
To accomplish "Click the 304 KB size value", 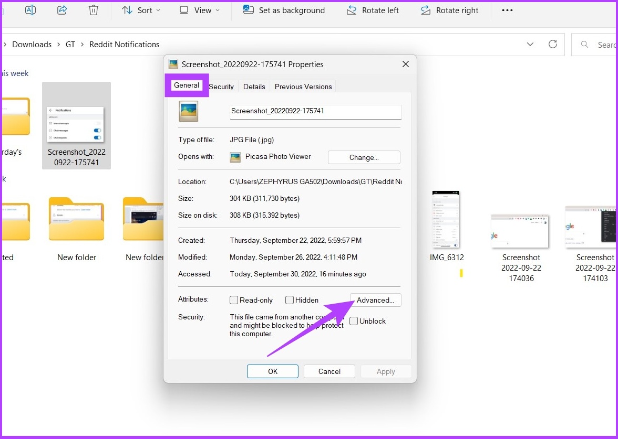I will pyautogui.click(x=264, y=198).
